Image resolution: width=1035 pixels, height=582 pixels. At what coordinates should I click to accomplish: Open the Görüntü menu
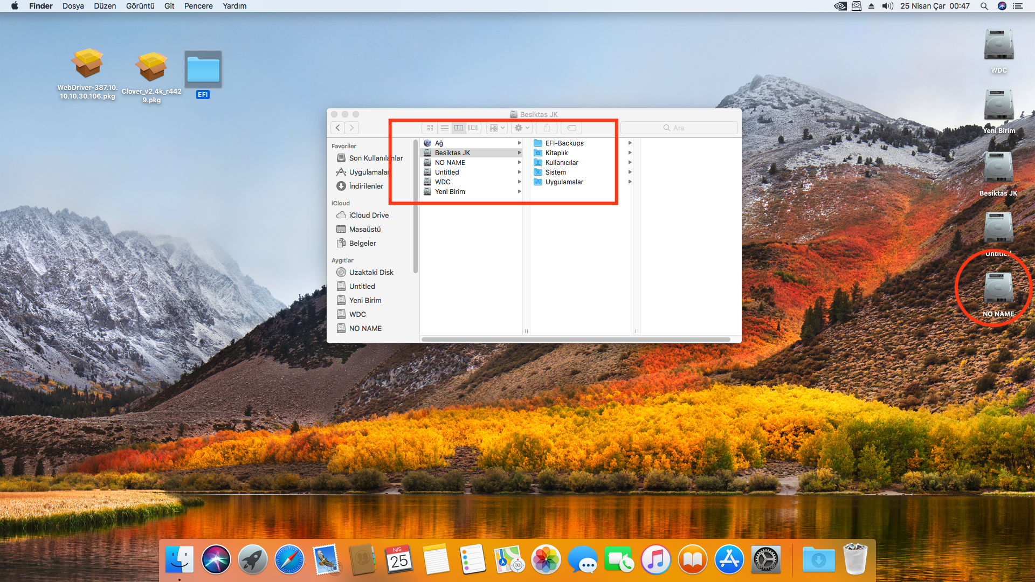point(140,6)
